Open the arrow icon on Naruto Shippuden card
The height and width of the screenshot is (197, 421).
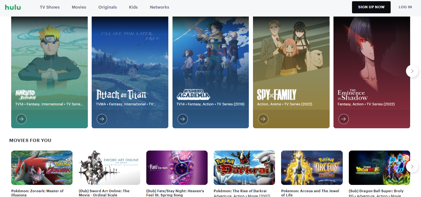[x=21, y=119]
